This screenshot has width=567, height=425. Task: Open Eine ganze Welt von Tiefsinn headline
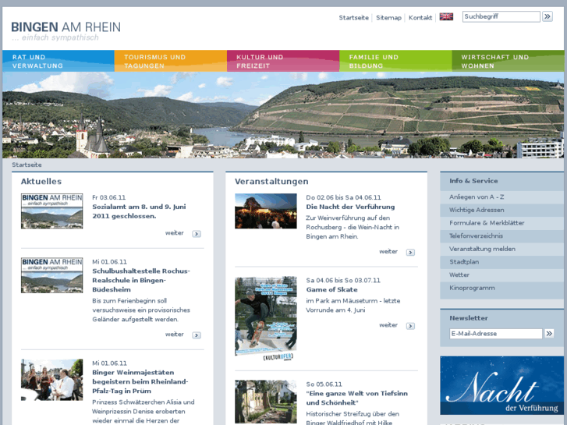click(x=356, y=398)
